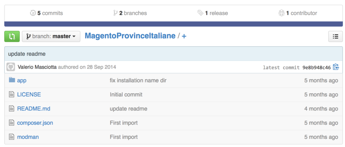Open latest commit hash 9e8b948c46
The height and width of the screenshot is (147, 345).
tap(317, 67)
